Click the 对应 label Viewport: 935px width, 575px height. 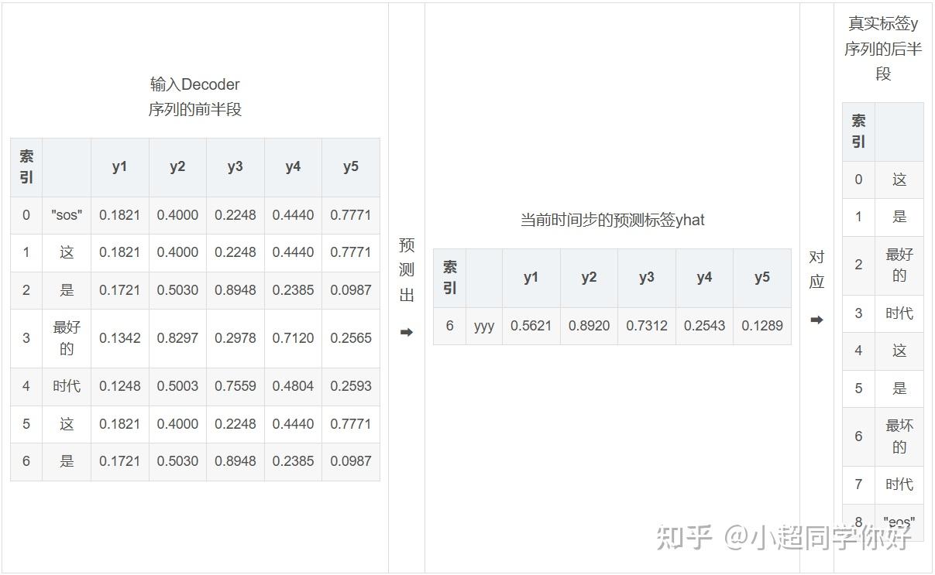tap(816, 269)
